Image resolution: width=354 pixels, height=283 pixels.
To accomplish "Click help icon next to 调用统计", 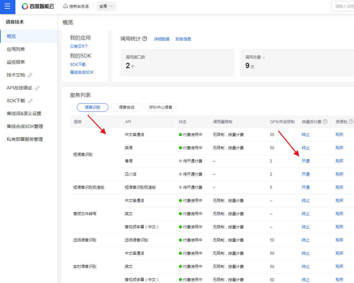I will click(x=145, y=39).
